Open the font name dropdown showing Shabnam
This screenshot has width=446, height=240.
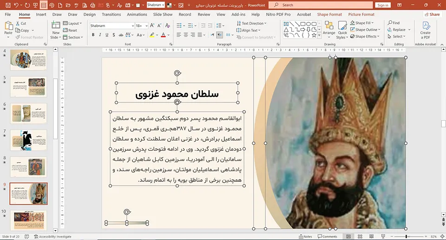133,26
